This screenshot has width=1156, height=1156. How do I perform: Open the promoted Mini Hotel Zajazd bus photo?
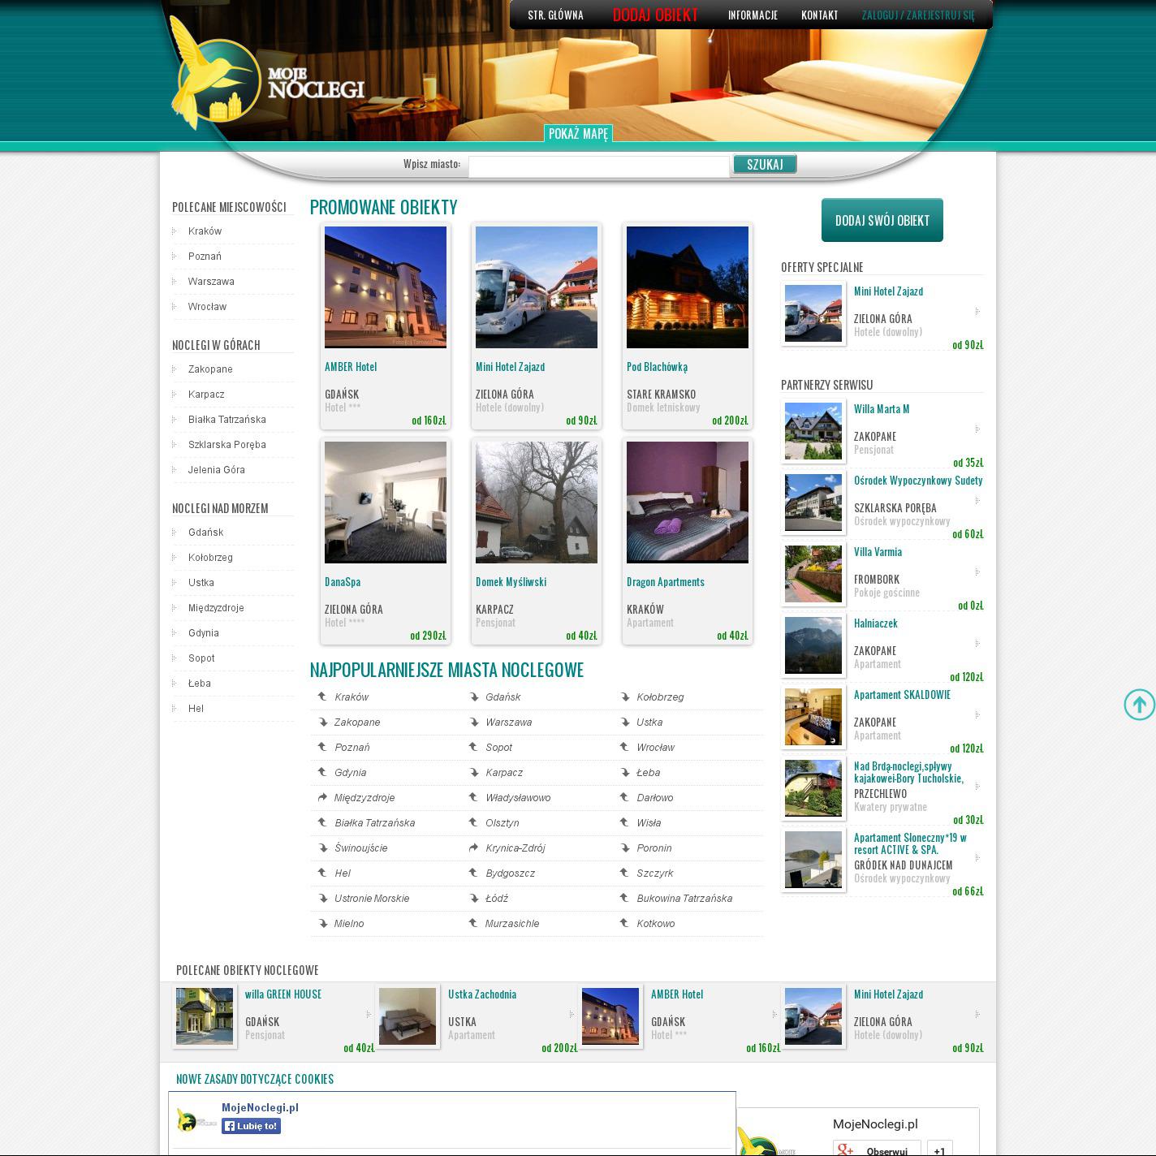click(x=537, y=287)
